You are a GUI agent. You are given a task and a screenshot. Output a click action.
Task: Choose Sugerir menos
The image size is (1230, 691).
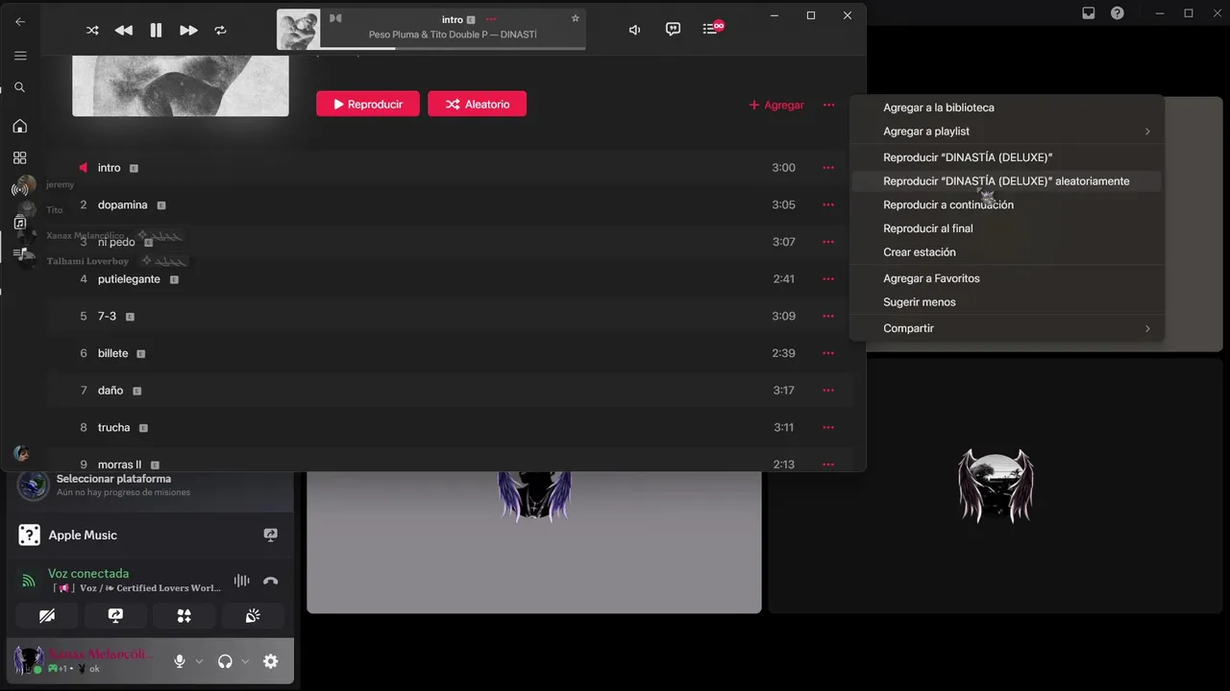1007,302
